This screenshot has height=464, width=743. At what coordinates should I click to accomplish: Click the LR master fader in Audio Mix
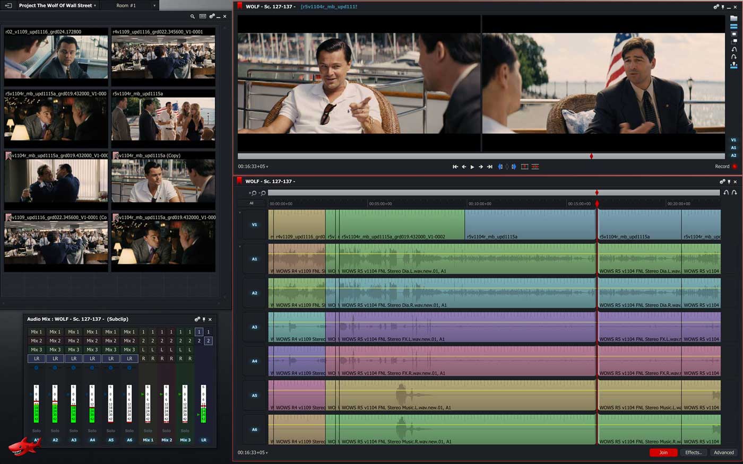click(203, 404)
